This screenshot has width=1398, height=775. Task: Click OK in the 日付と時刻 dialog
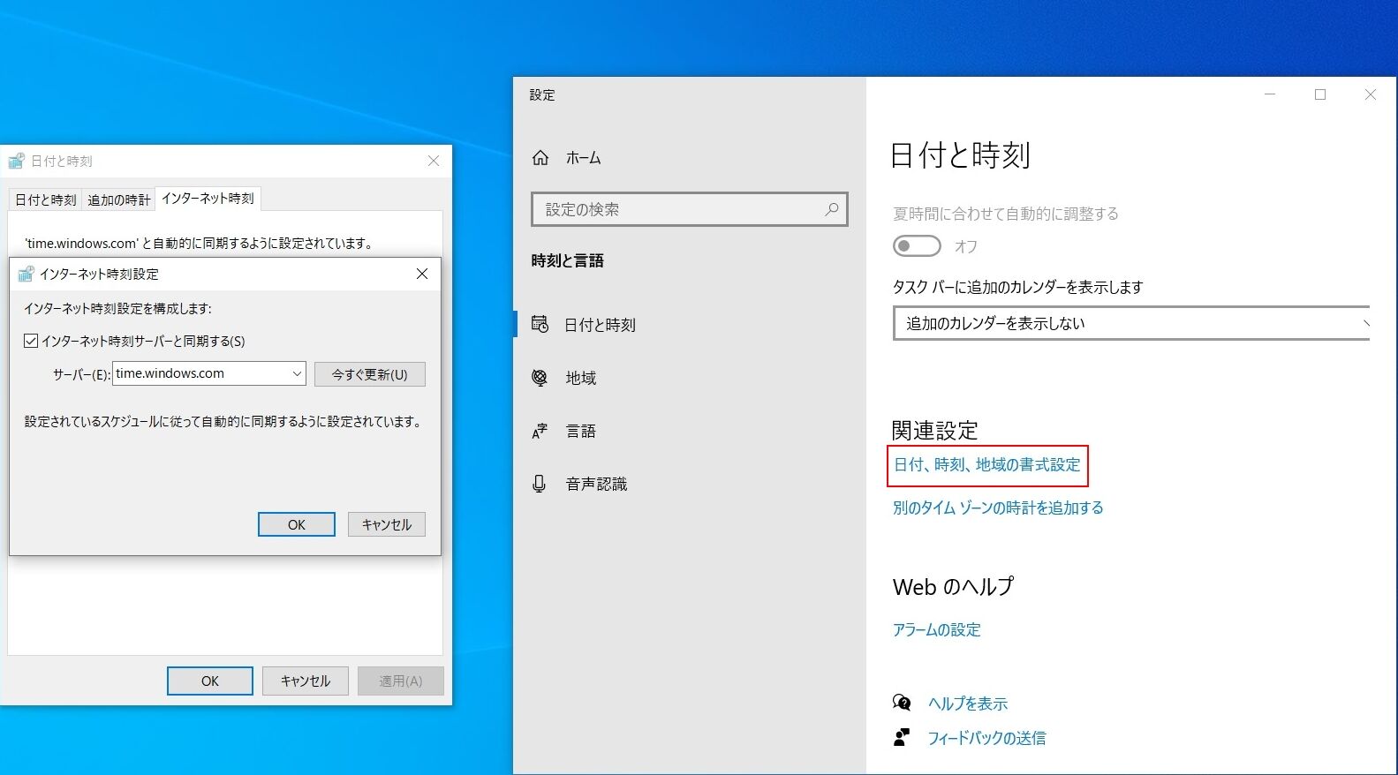click(210, 681)
